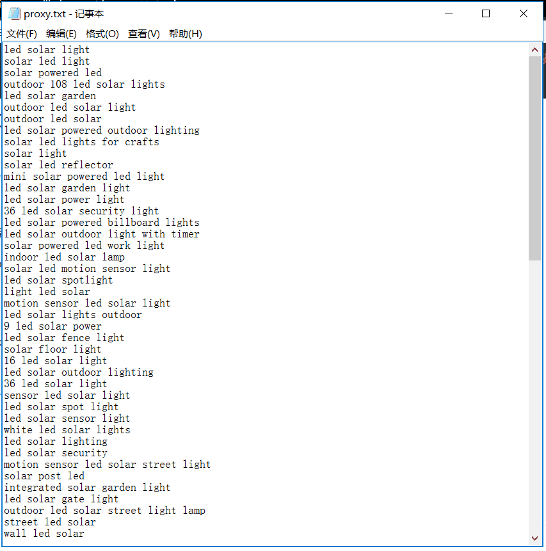Click the line 'outdoor led solar light'

point(70,108)
